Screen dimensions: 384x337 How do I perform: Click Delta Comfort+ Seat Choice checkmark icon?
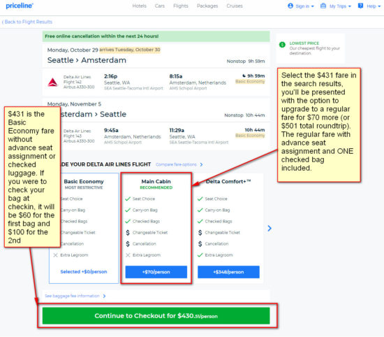tap(200, 199)
